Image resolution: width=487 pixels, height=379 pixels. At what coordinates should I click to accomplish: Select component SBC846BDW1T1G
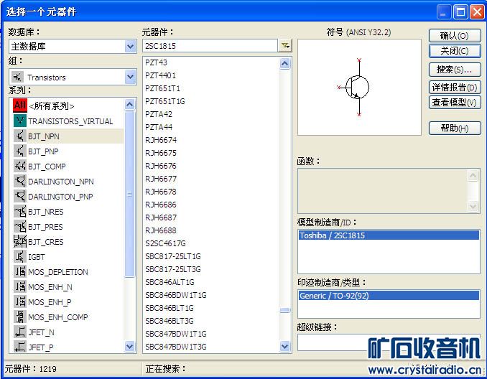(x=175, y=295)
